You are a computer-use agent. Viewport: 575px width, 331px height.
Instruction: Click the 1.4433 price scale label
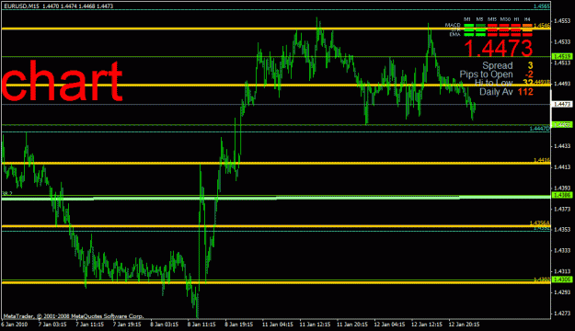pyautogui.click(x=562, y=146)
